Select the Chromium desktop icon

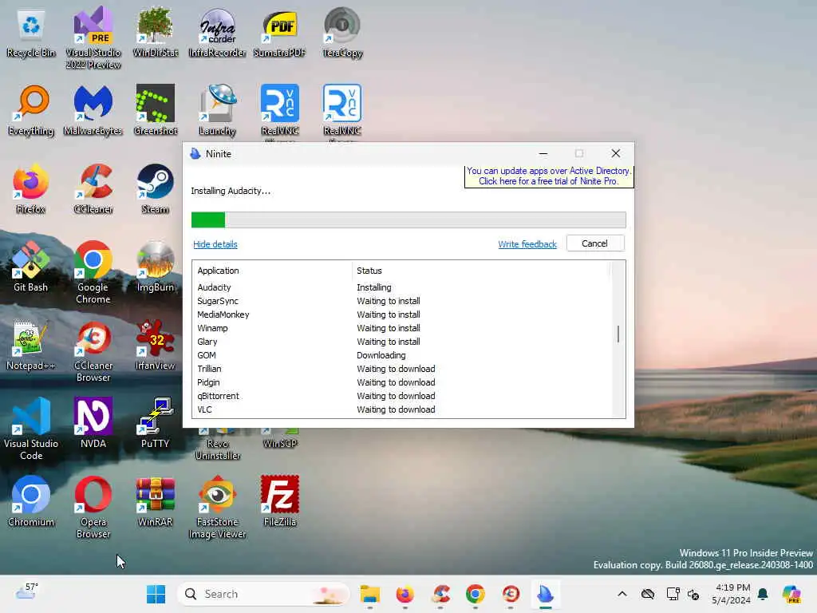(x=31, y=501)
